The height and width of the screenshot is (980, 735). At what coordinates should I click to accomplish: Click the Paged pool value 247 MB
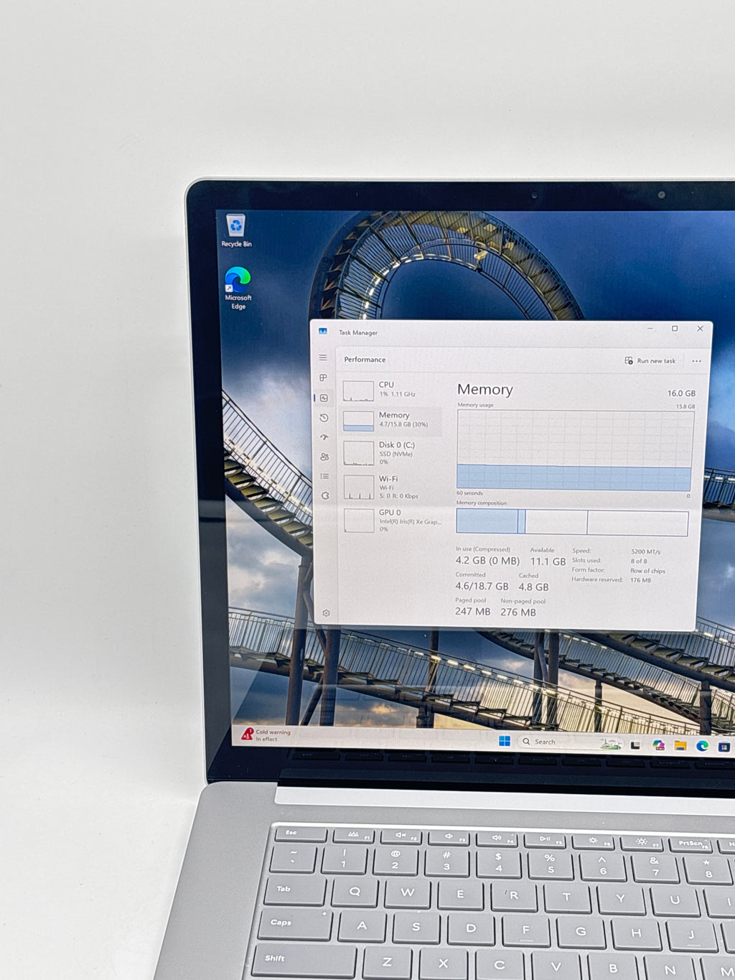click(x=472, y=612)
